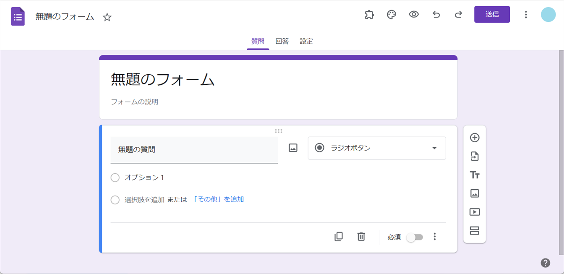Image resolution: width=564 pixels, height=274 pixels.
Task: Open the question's more options menu
Action: click(434, 237)
